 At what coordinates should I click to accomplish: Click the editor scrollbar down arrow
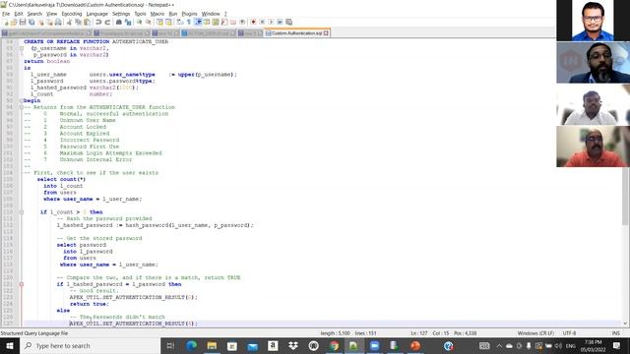tap(625, 324)
